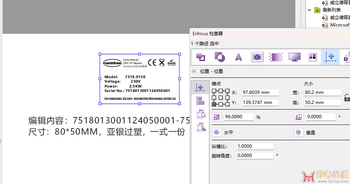This screenshot has width=350, height=184.
Task: Click the Enfocus 检查器 panel title
Action: coord(208,34)
